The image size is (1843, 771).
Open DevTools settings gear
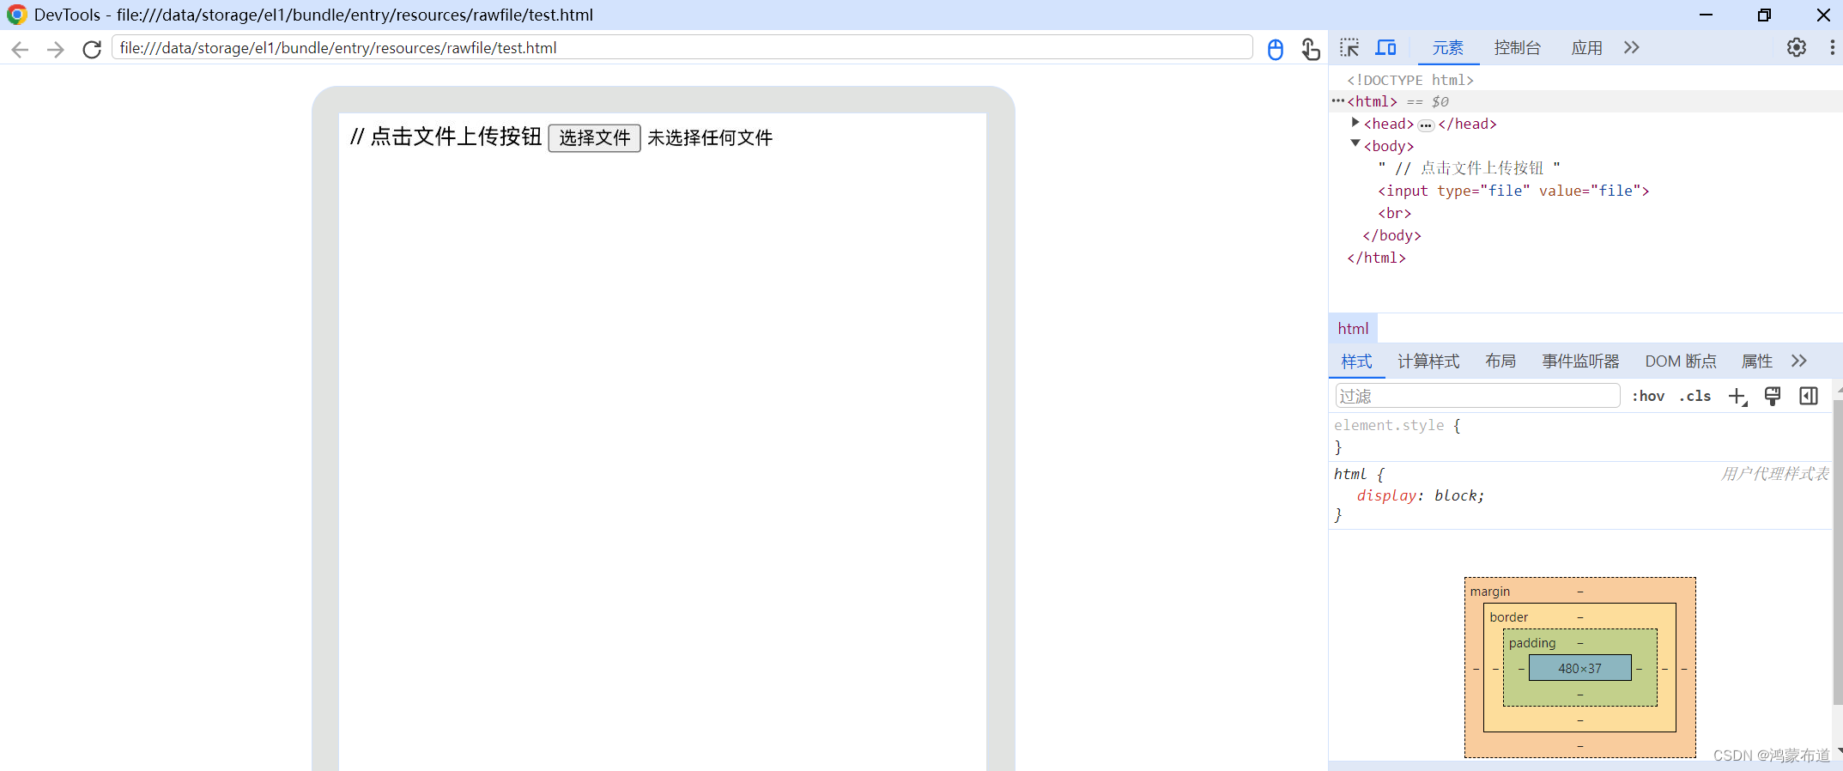1797,48
